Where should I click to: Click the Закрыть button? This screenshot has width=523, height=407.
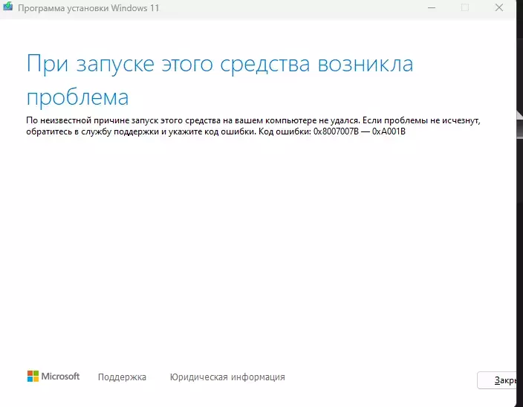(497, 380)
